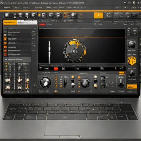This screenshot has height=141, width=141.
Task: Select the orange crescent icon in left list
Action: pos(5,47)
